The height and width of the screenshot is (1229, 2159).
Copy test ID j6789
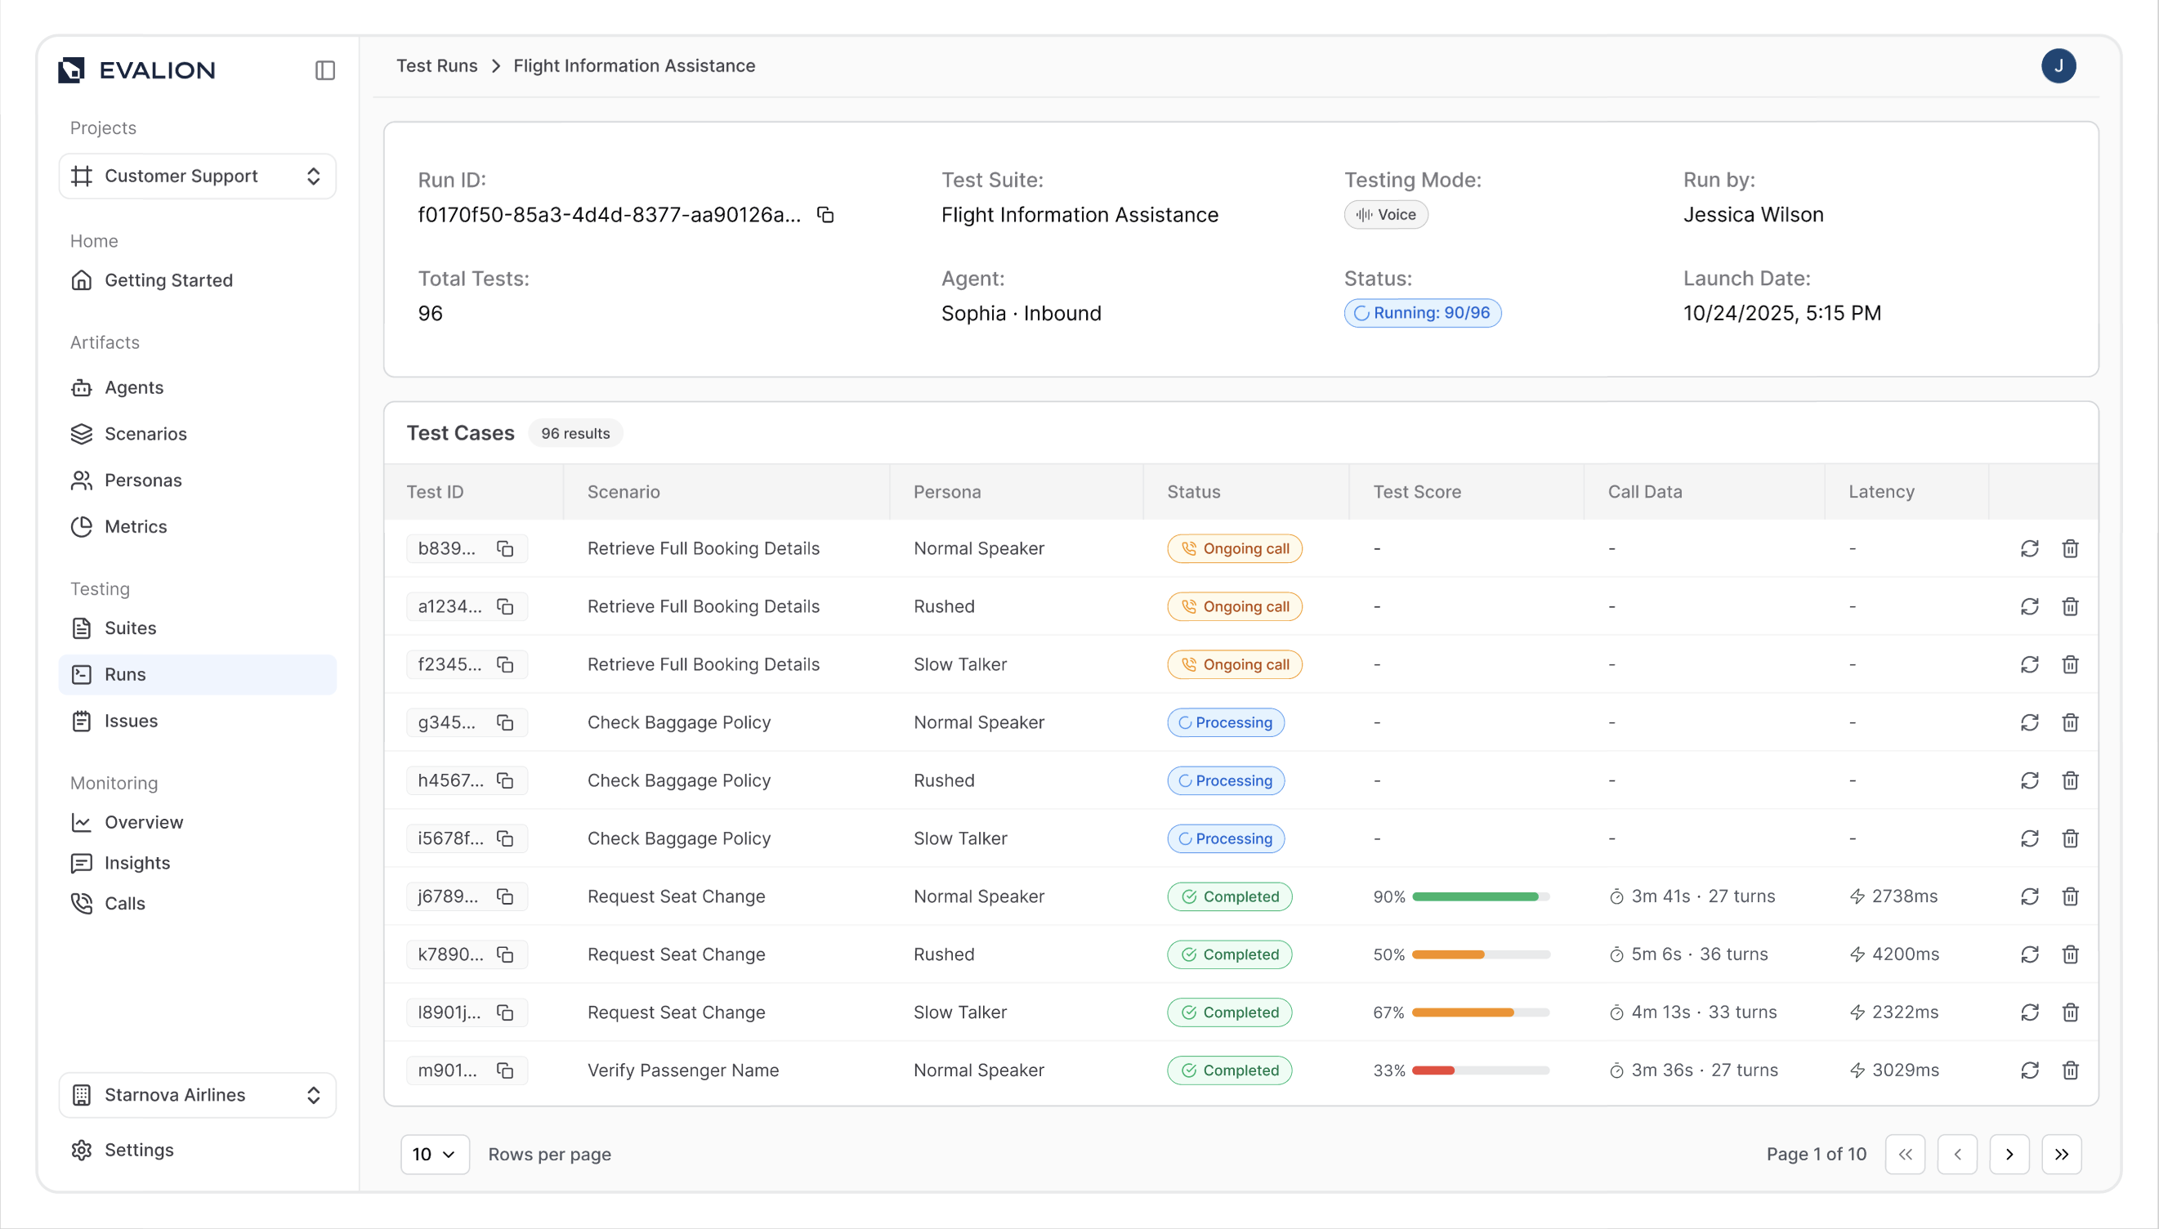[505, 896]
